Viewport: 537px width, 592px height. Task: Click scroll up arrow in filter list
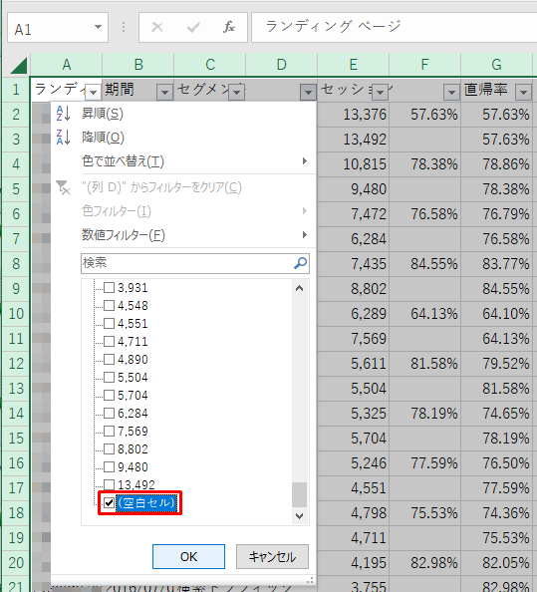[x=300, y=288]
